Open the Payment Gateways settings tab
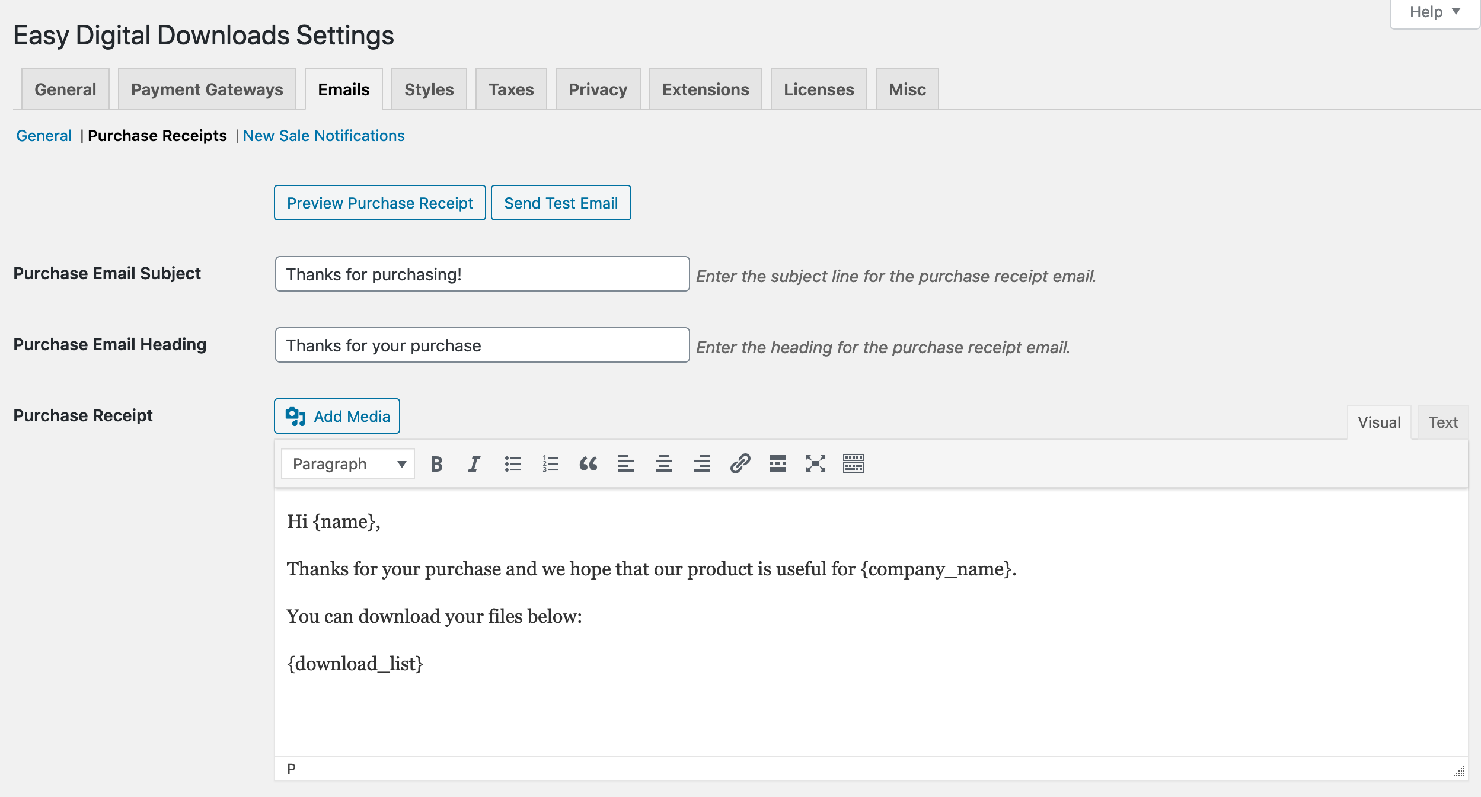Screen dimensions: 1481x797 pos(207,89)
